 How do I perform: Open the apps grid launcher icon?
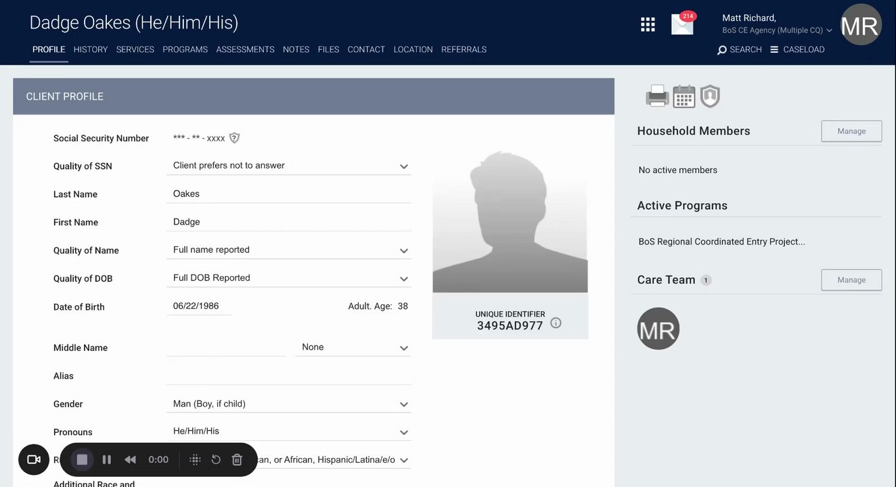coord(648,24)
